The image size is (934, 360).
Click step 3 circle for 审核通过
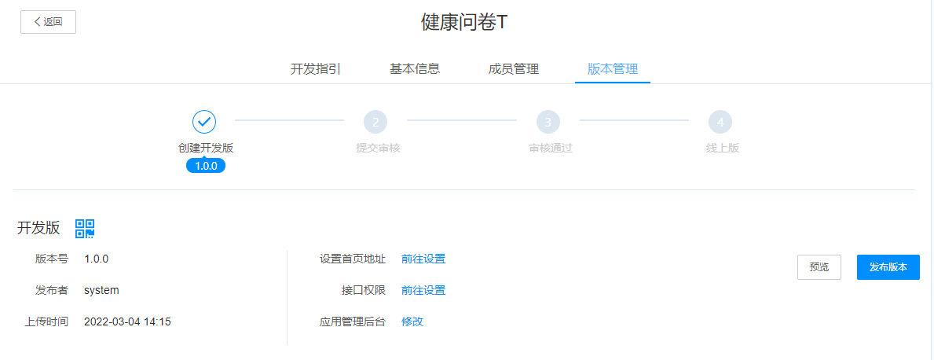click(x=548, y=122)
